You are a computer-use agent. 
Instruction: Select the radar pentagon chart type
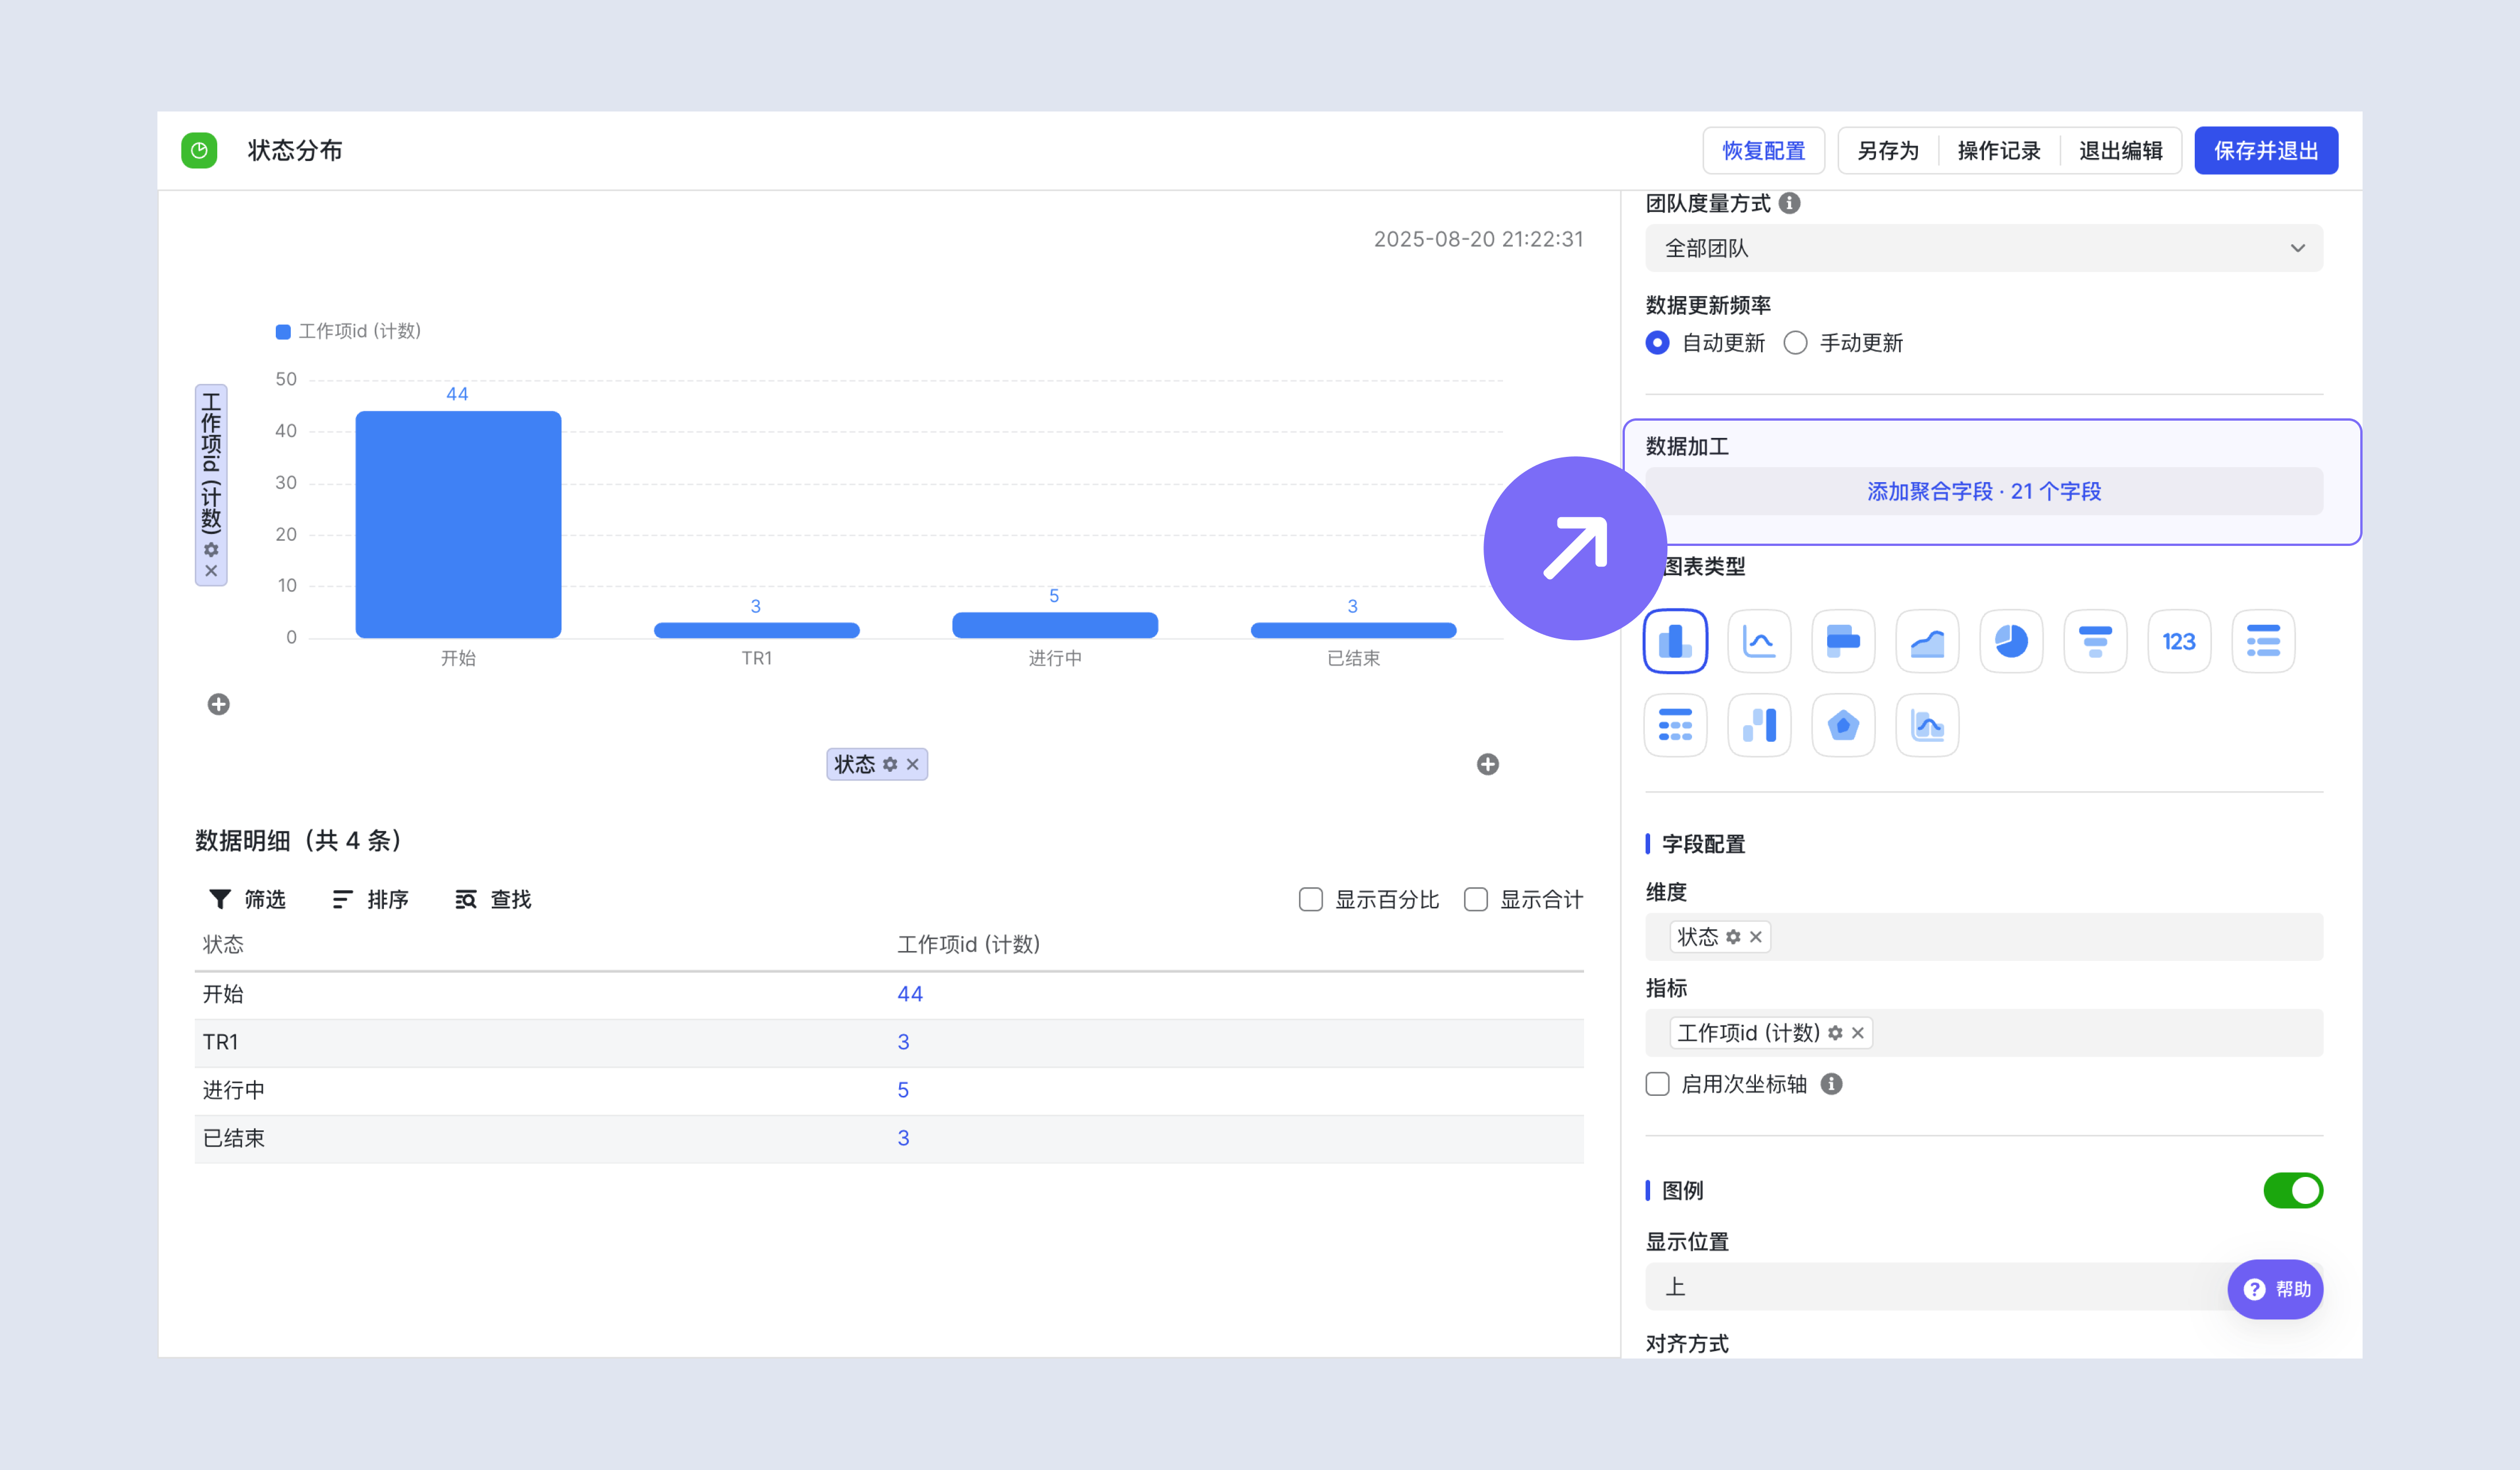click(1843, 725)
